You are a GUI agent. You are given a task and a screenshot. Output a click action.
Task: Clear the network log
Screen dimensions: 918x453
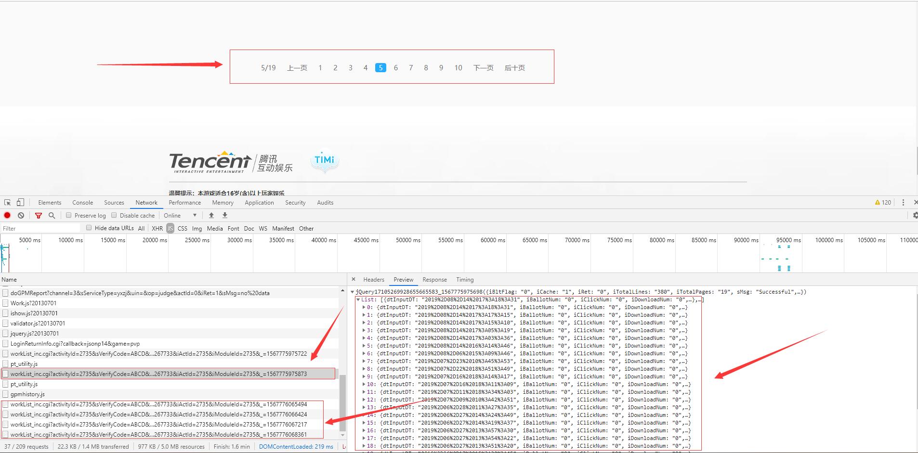21,216
